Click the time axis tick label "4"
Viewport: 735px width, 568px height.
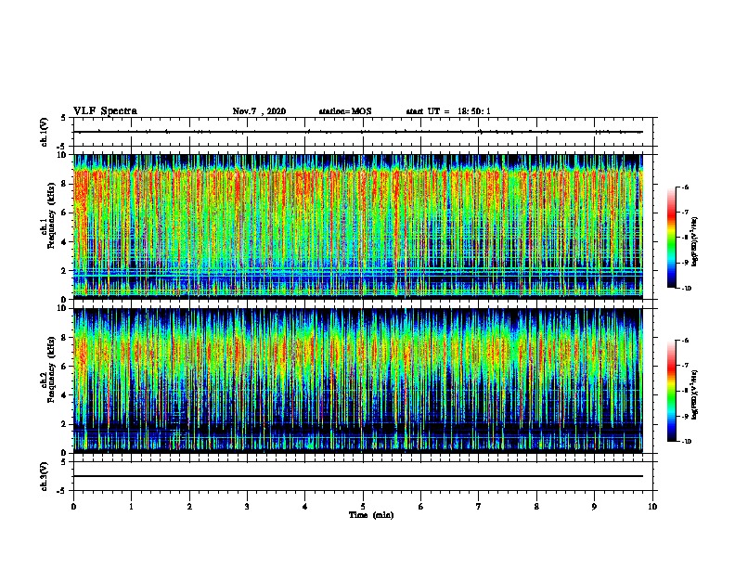coord(305,507)
